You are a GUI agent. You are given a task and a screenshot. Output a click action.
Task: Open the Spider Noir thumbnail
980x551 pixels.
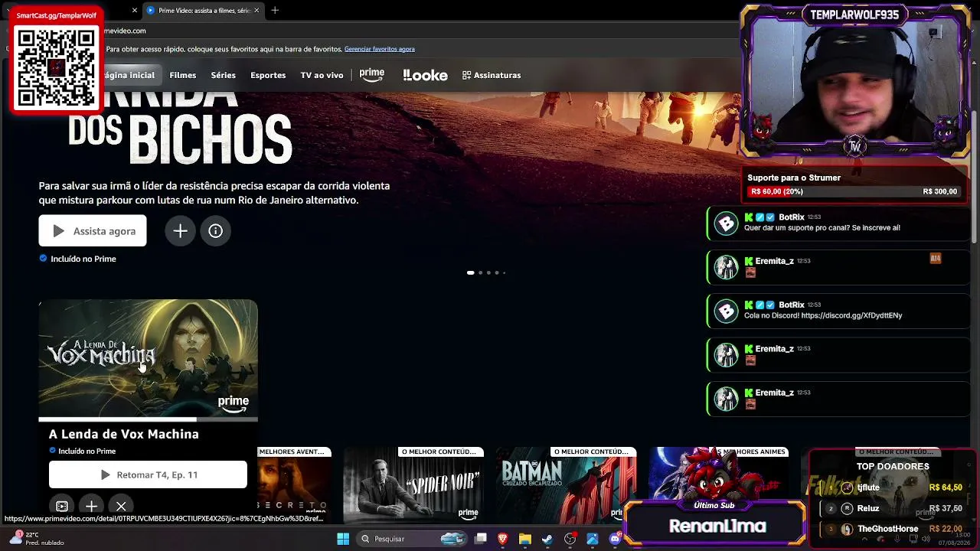[x=413, y=484]
